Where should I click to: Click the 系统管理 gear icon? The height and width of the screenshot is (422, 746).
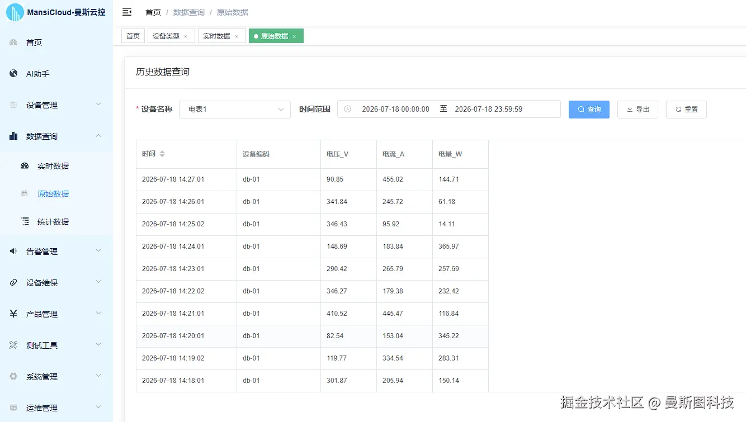(x=13, y=377)
